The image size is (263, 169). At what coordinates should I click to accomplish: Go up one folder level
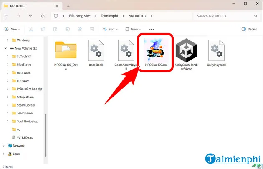click(x=31, y=16)
